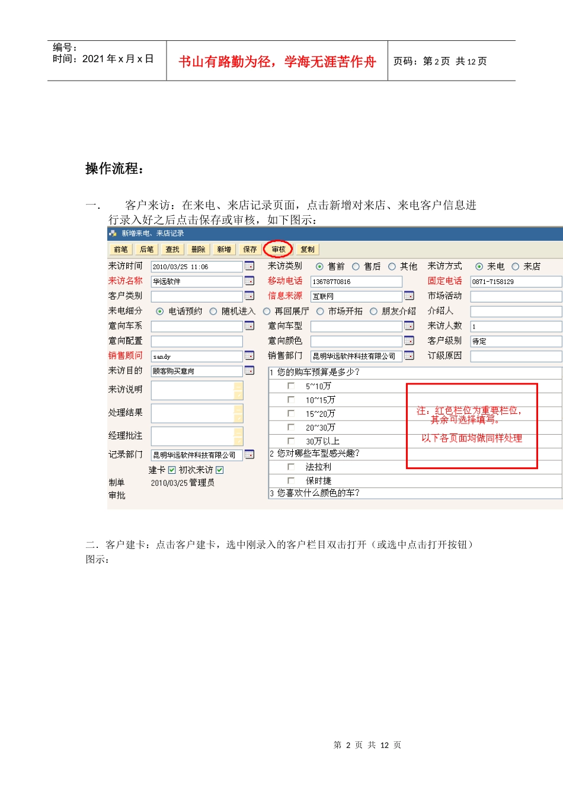
Task: Click the empty 客户类别 input field
Action: (x=197, y=297)
